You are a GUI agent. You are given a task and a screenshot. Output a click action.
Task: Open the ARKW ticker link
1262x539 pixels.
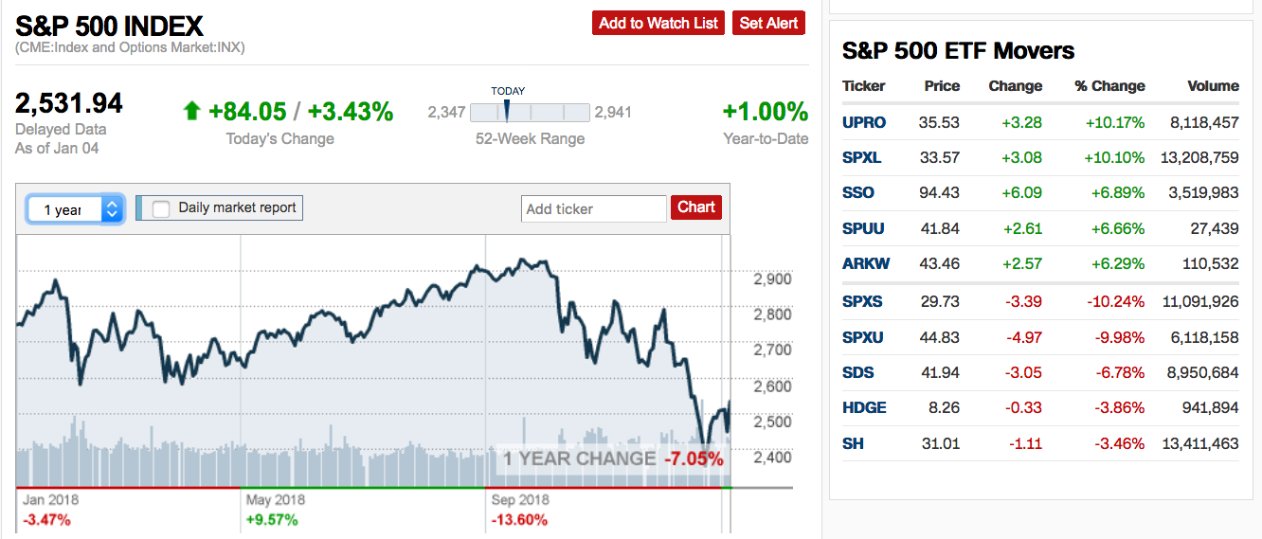[865, 263]
